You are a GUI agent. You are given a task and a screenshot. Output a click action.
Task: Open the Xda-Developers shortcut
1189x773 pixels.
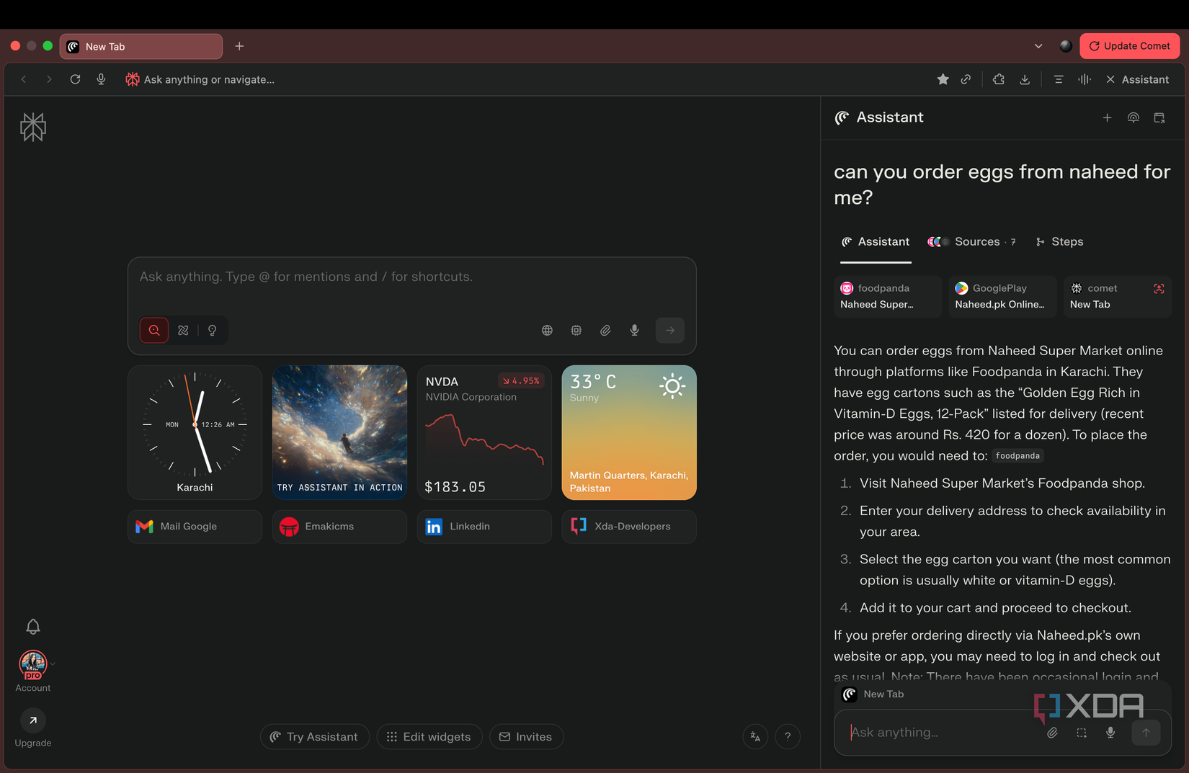coord(629,527)
